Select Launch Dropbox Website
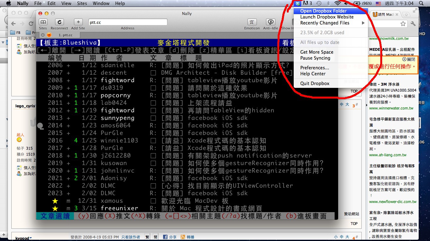 331,17
